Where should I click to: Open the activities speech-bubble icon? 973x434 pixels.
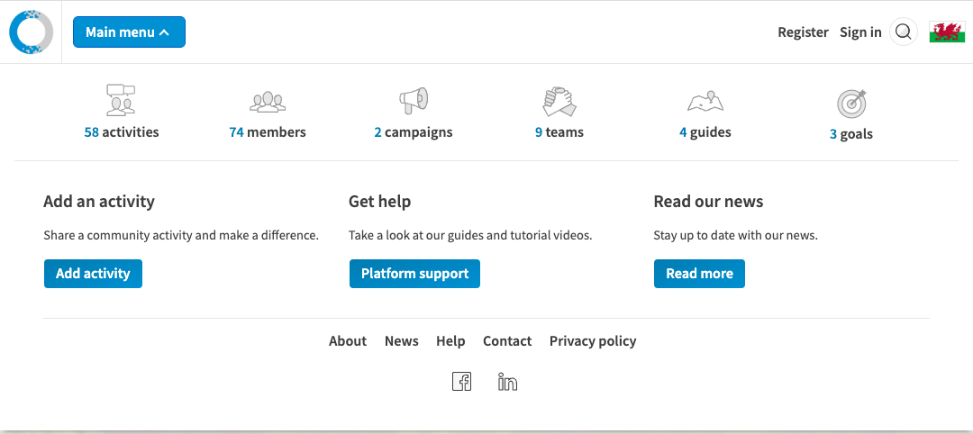click(121, 100)
